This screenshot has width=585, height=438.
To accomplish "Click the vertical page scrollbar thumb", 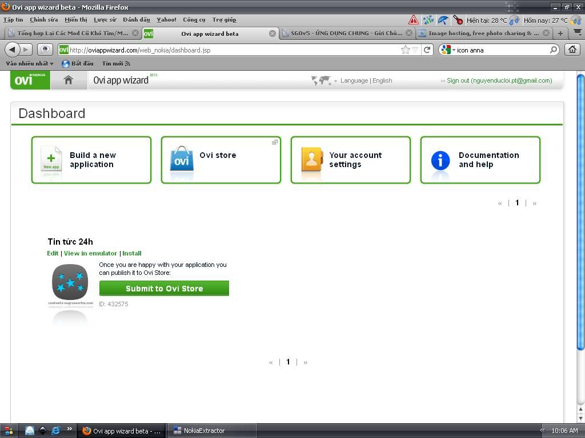I will 580,212.
